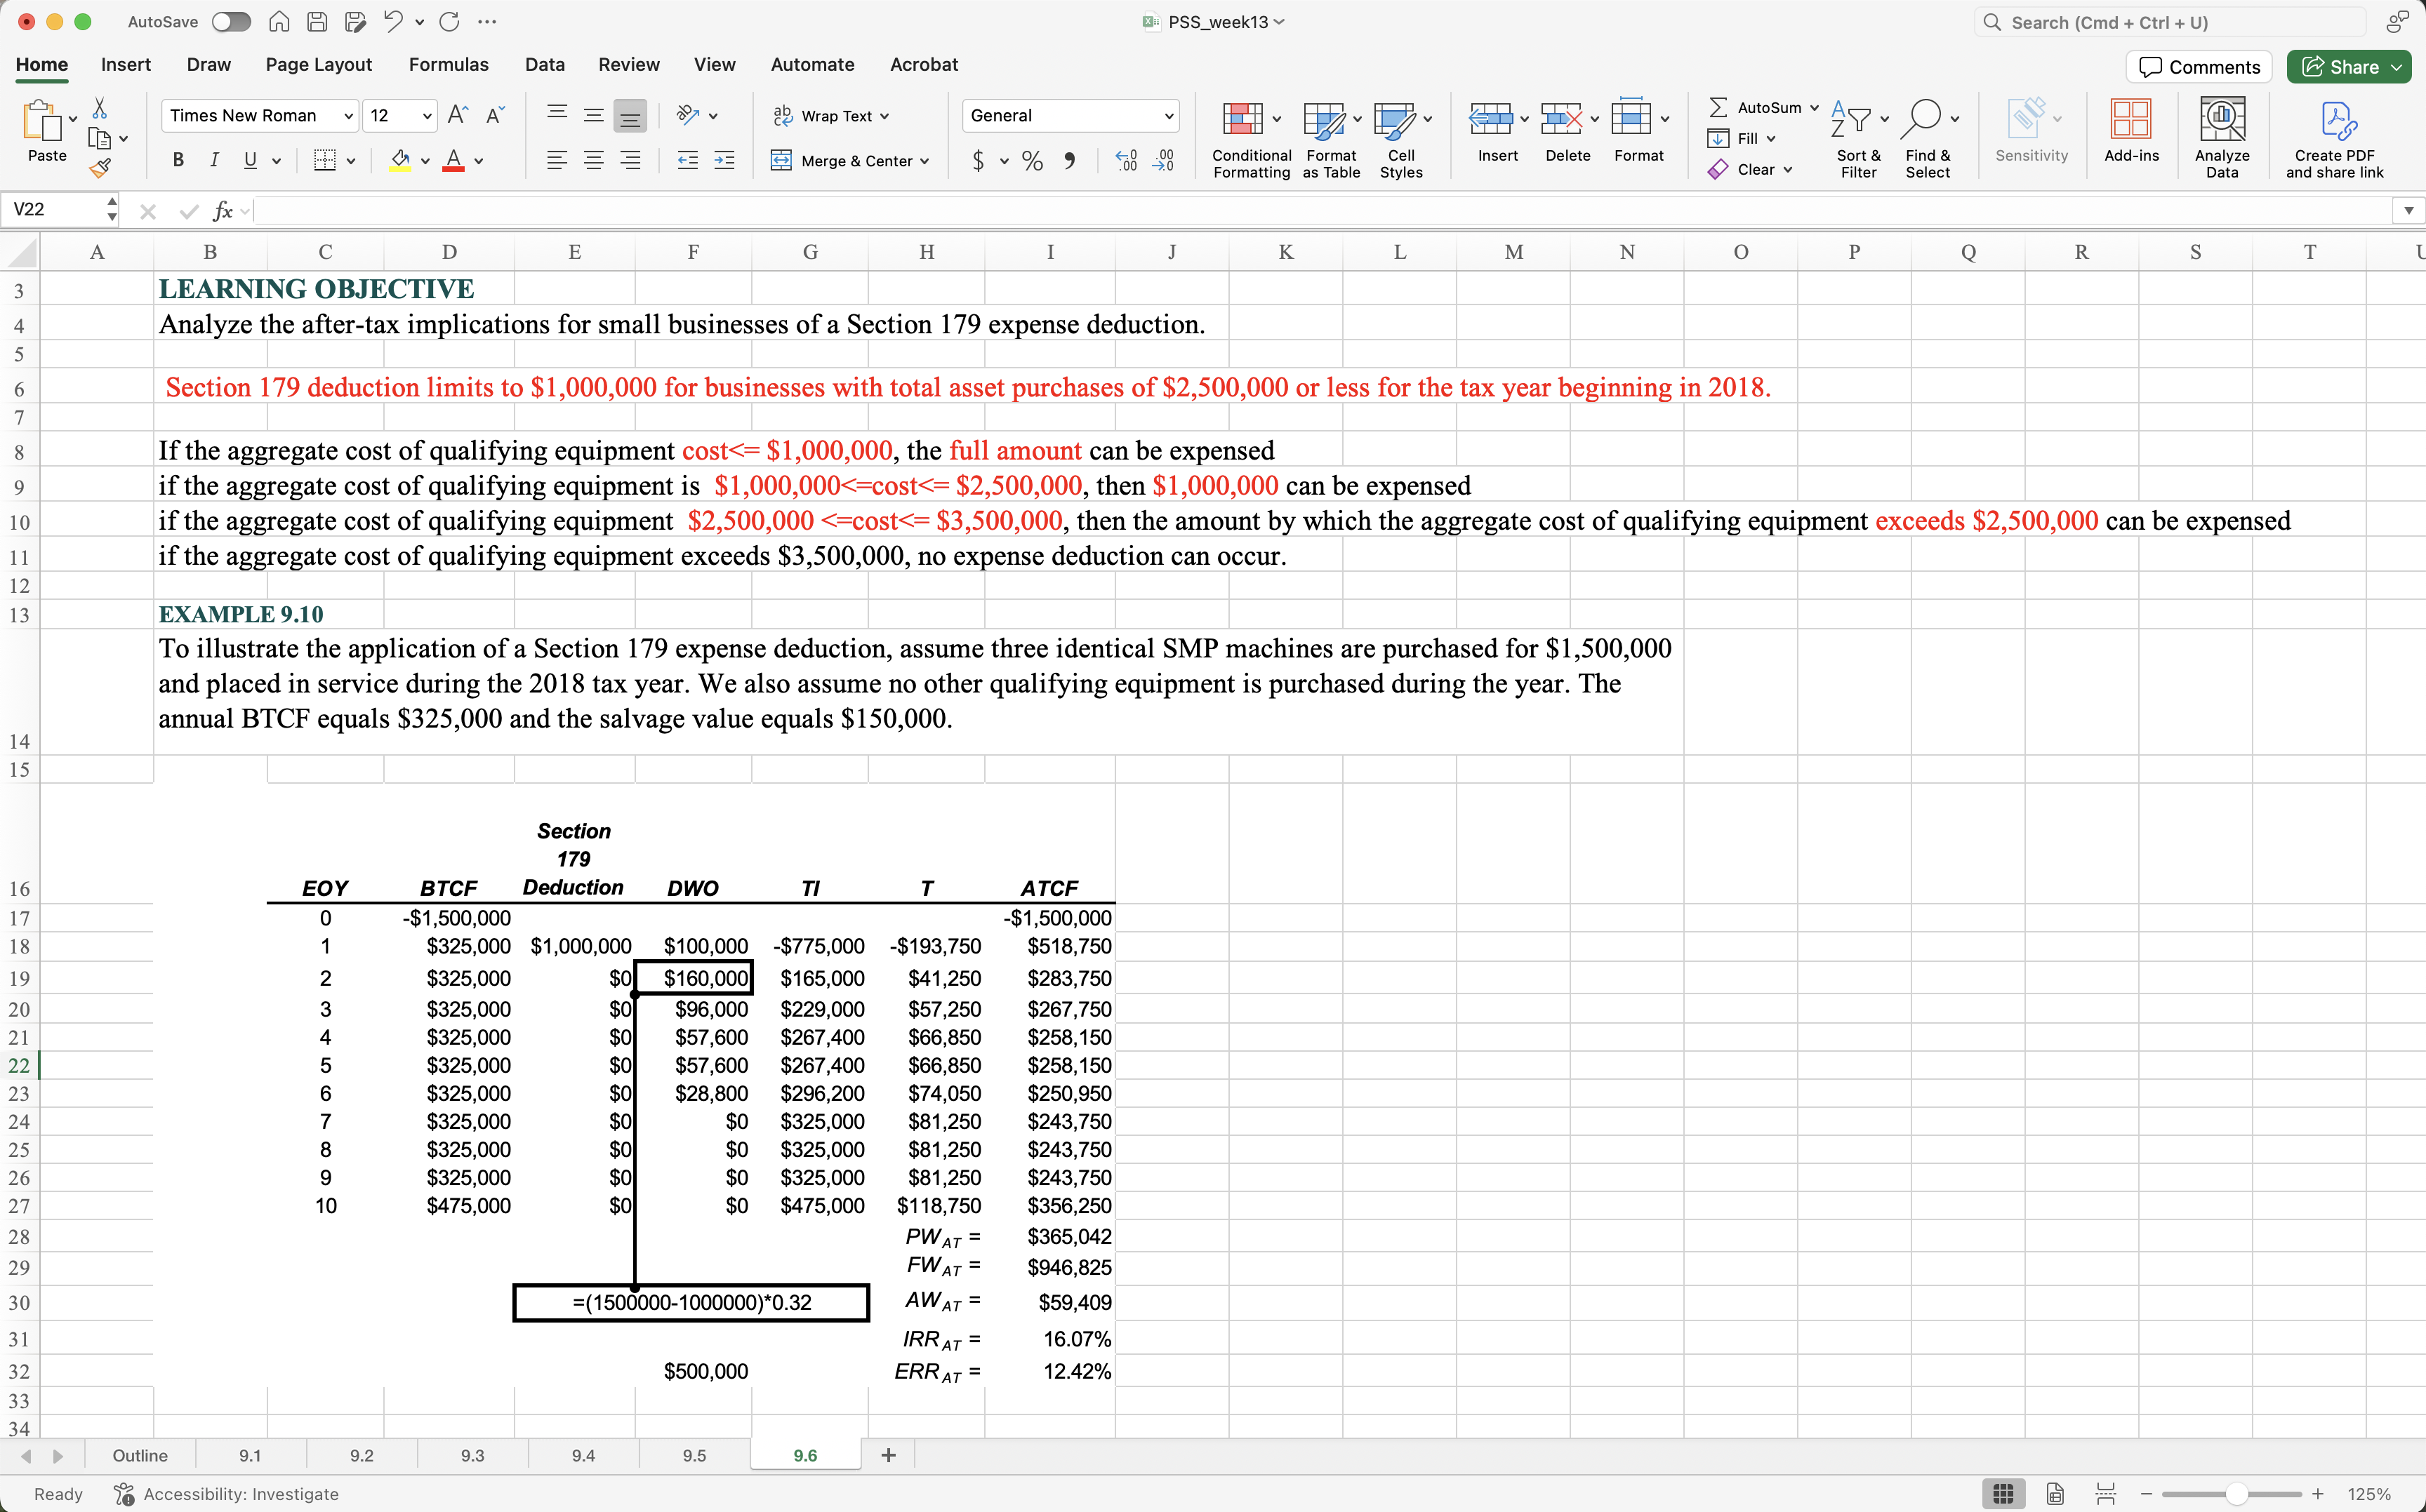
Task: Toggle Underline formatting
Action: (250, 160)
